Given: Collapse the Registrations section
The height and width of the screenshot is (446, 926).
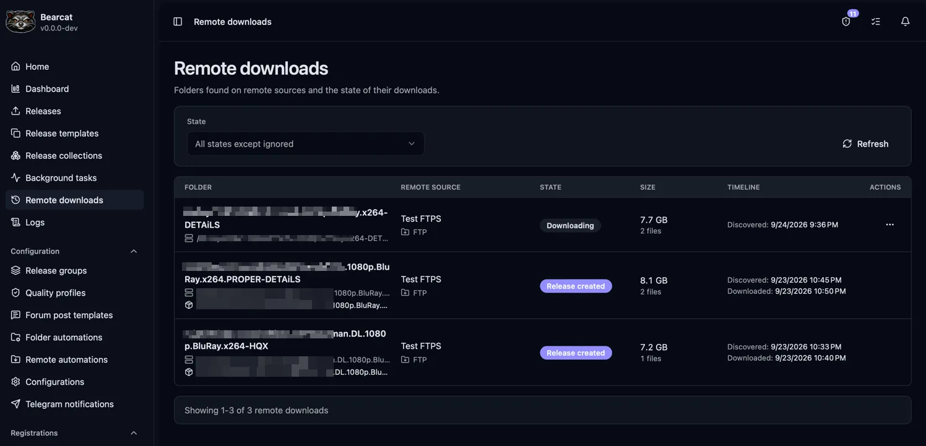Looking at the screenshot, I should point(134,433).
